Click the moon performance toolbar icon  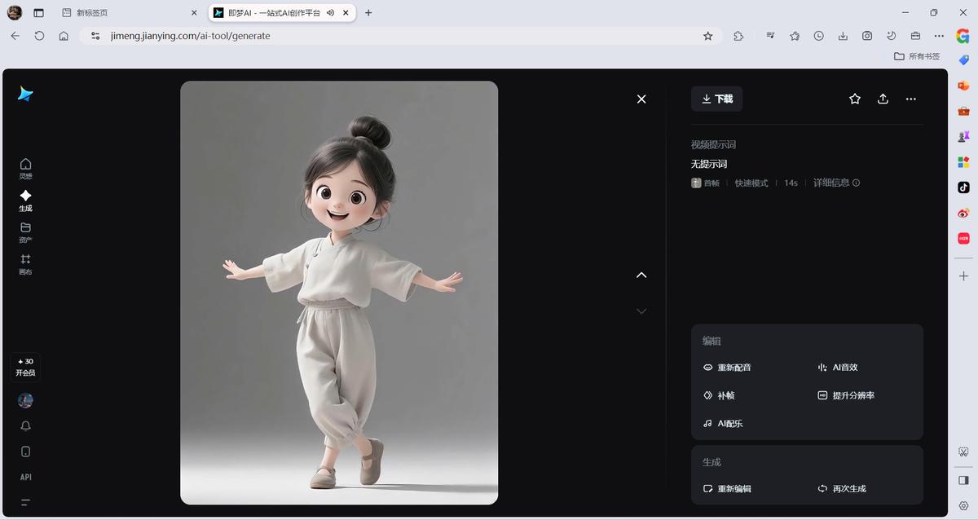(x=891, y=36)
